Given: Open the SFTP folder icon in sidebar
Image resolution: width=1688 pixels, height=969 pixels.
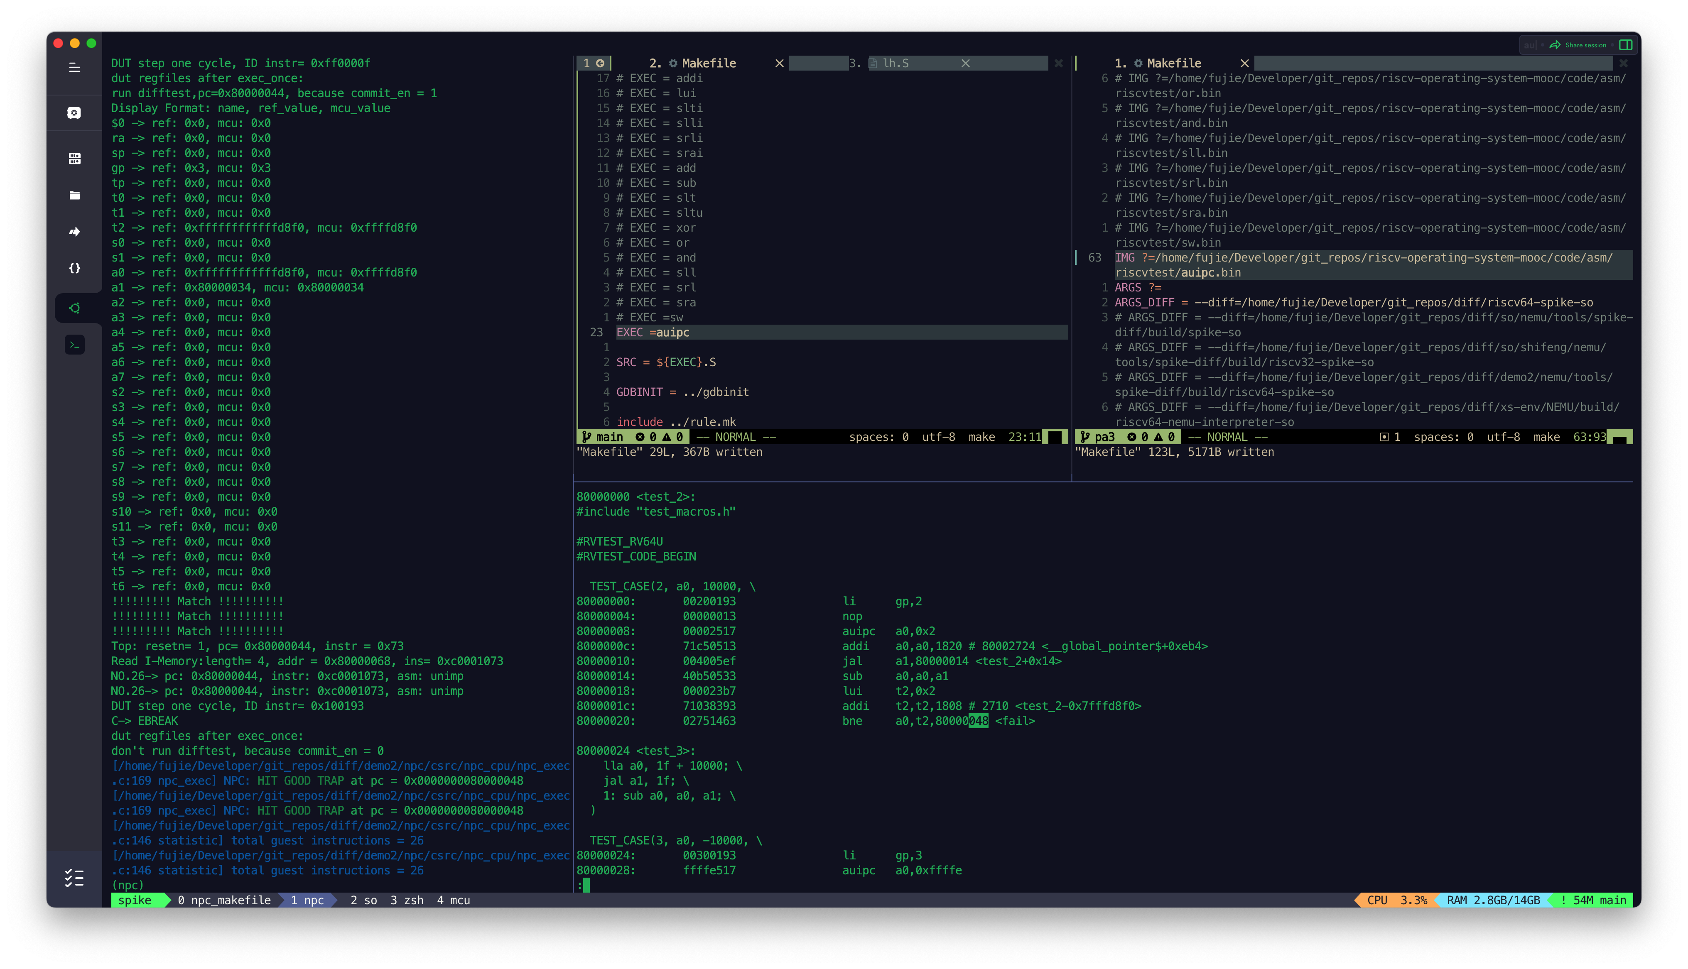Looking at the screenshot, I should click(74, 195).
